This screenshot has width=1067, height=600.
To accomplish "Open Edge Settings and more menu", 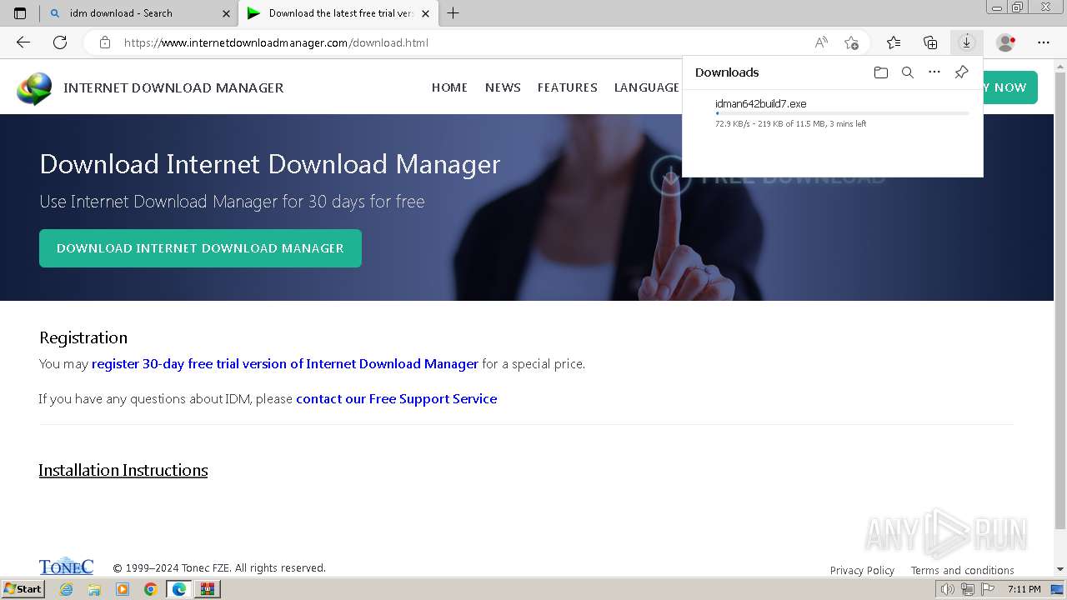I will click(1044, 42).
